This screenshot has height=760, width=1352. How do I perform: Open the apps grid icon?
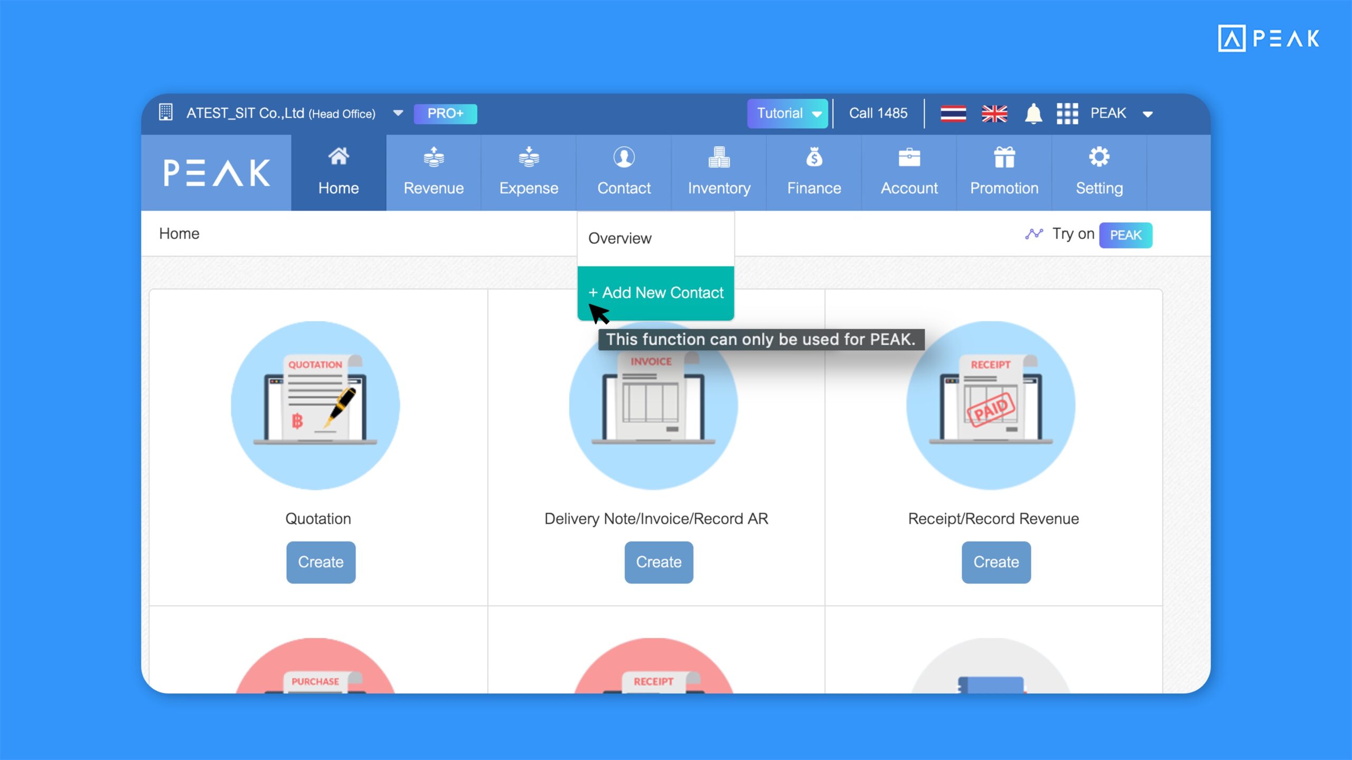(x=1067, y=113)
